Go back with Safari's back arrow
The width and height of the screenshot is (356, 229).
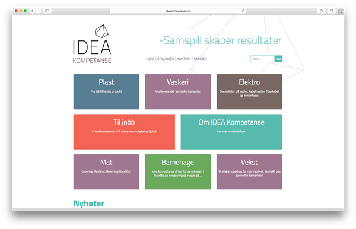click(x=32, y=11)
